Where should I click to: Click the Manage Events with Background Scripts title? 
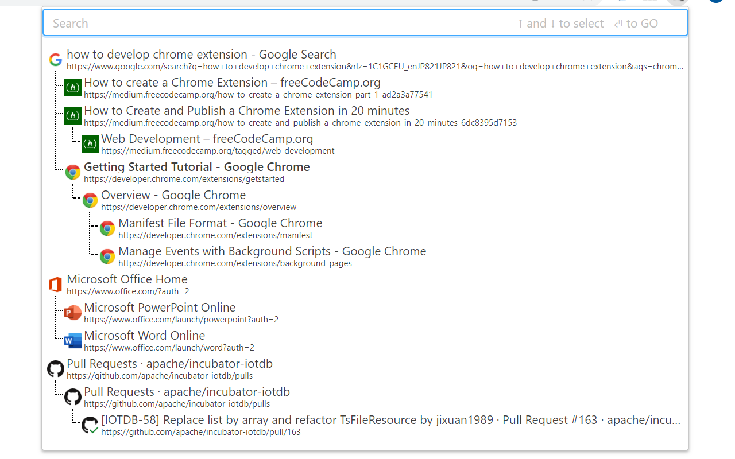pyautogui.click(x=272, y=251)
